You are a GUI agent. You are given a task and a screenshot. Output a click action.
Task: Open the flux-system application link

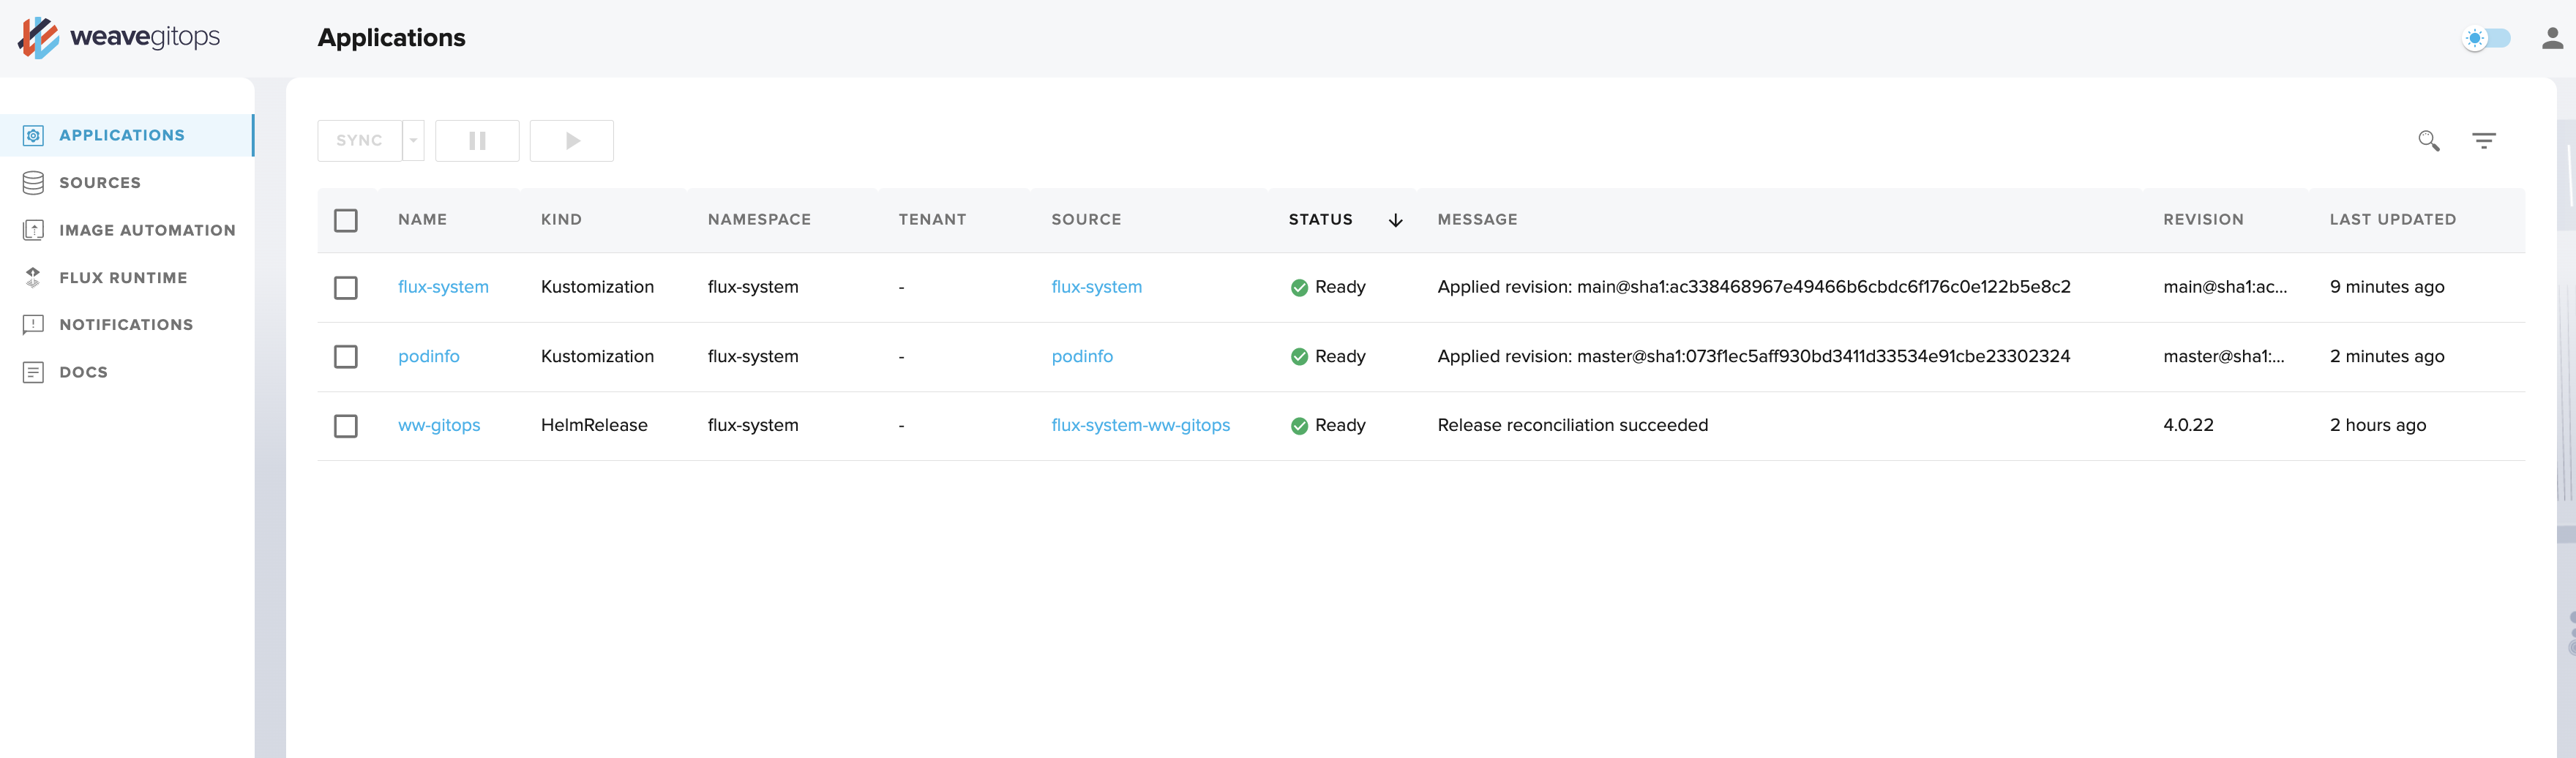[443, 287]
